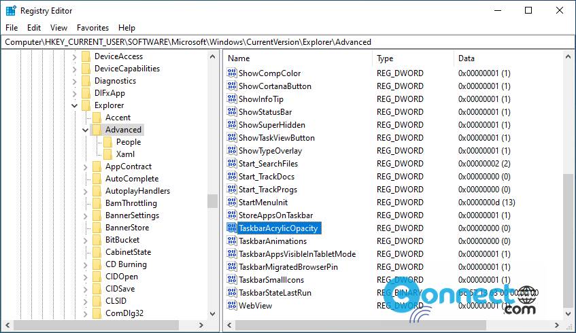576x333 pixels.
Task: Click the ShowCompColor DWORD value icon
Action: (x=232, y=73)
